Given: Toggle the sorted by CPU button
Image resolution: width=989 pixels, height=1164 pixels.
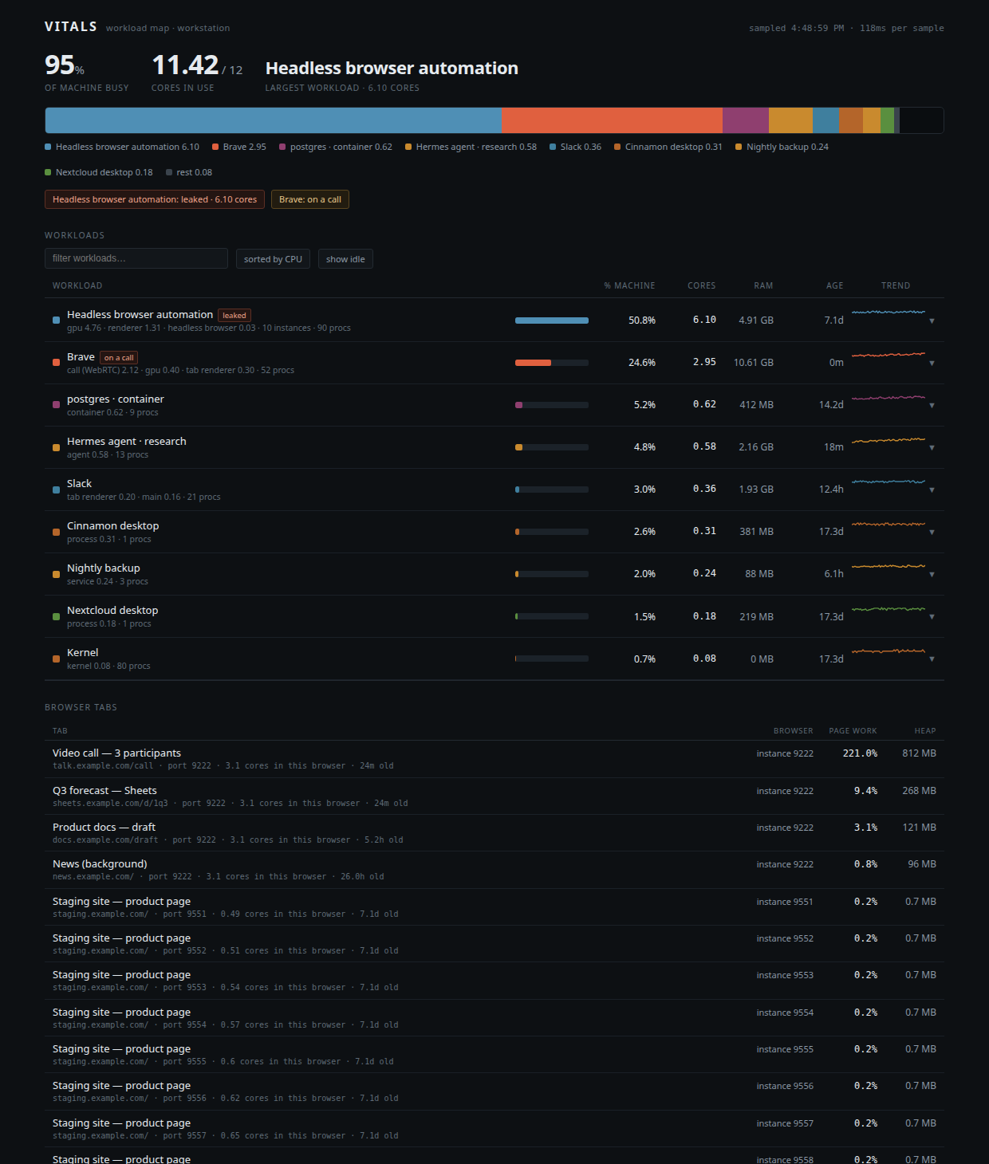Looking at the screenshot, I should (x=273, y=259).
